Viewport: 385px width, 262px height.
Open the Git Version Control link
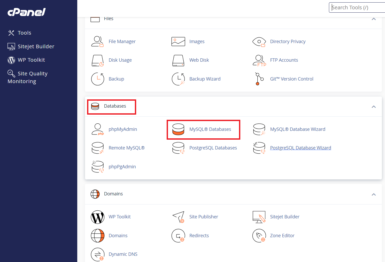[292, 79]
